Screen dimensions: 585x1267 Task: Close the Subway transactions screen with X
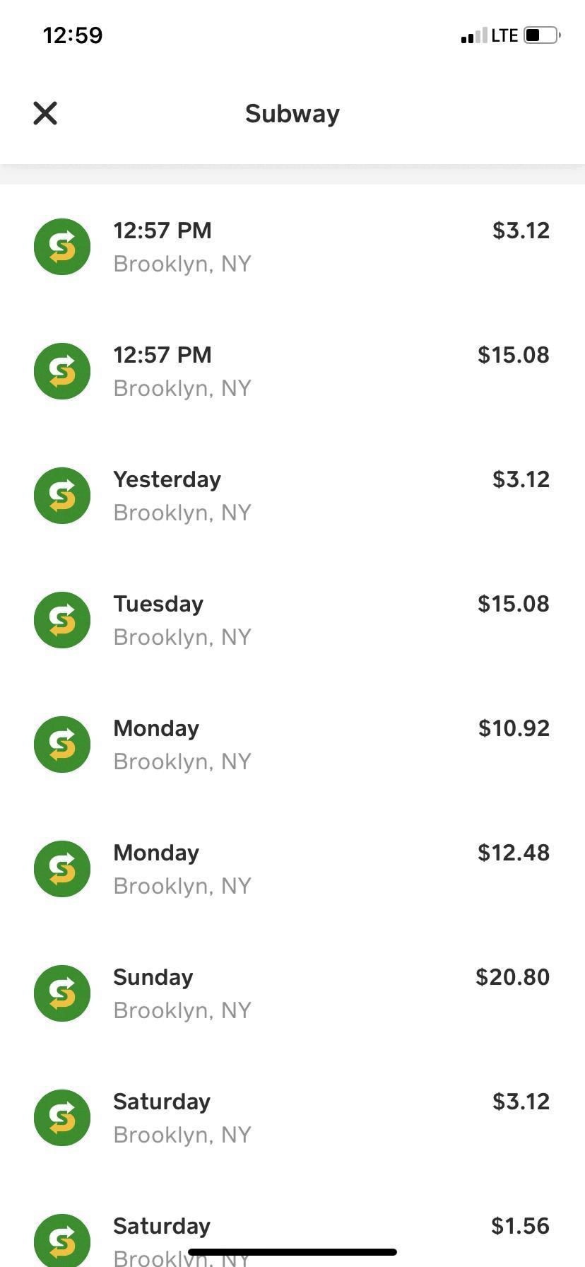pos(45,113)
